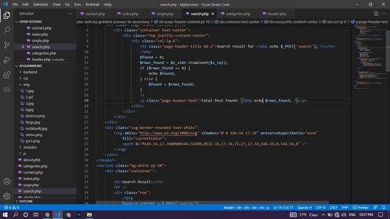Open File Explorer from the taskbar
The width and height of the screenshot is (390, 219).
[x=90, y=215]
